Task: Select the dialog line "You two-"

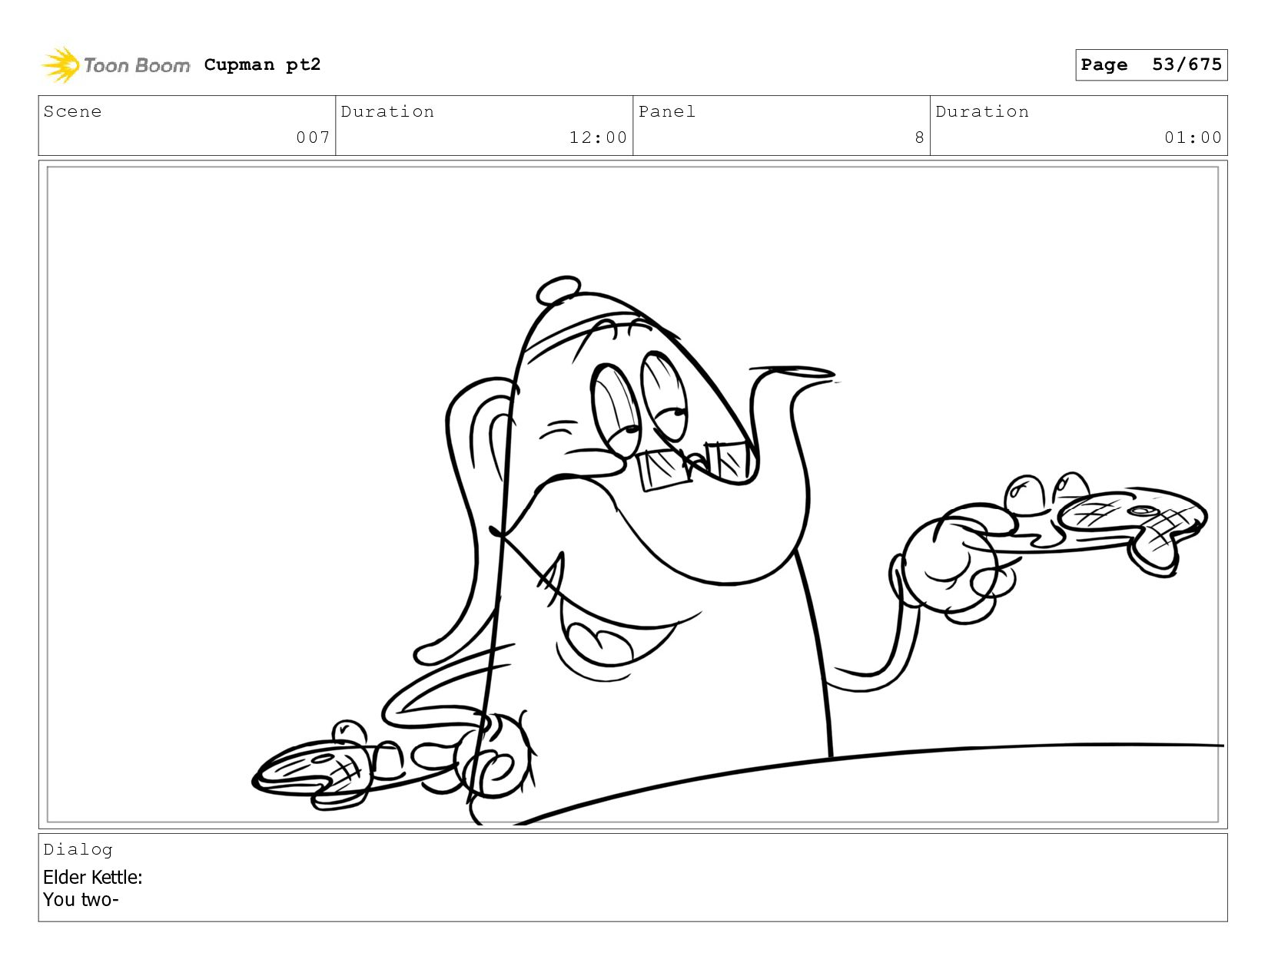Action: (81, 899)
